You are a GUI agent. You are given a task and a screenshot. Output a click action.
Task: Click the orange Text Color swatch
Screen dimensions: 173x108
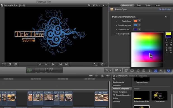pos(136,21)
